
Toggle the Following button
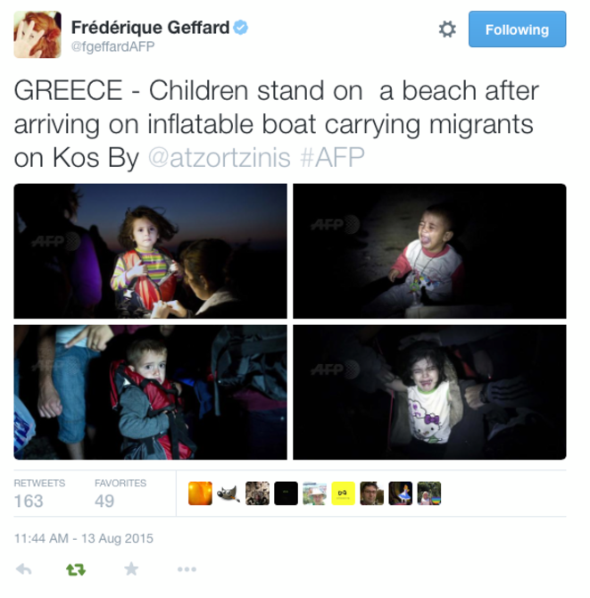click(x=517, y=29)
